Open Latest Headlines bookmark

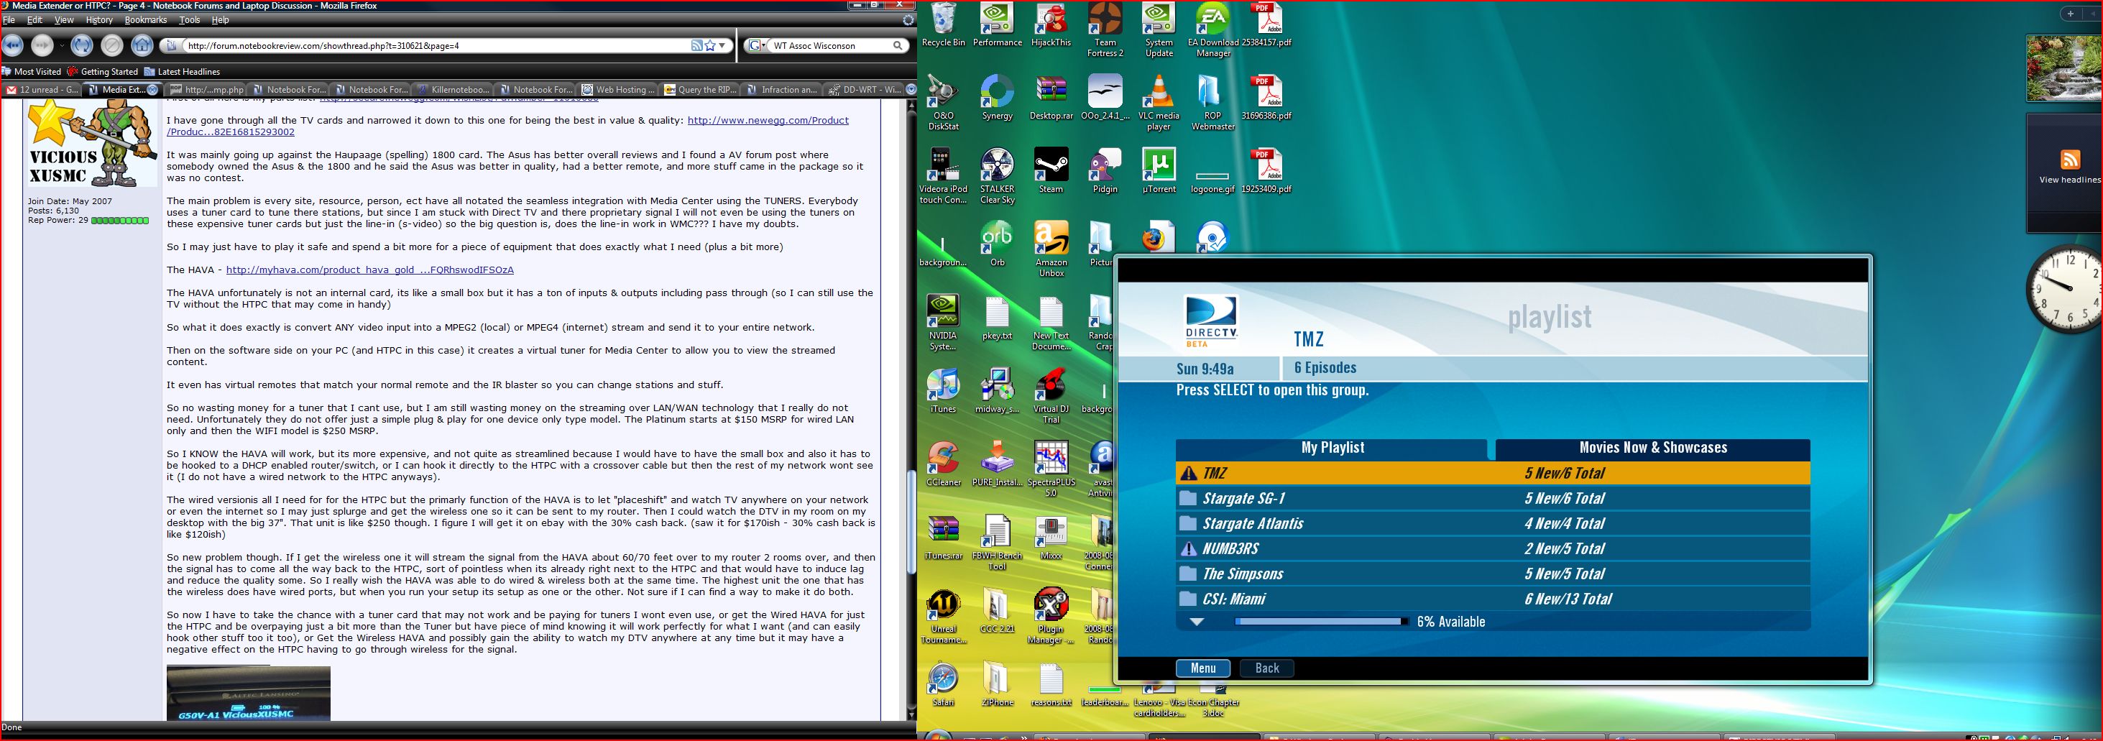click(182, 72)
